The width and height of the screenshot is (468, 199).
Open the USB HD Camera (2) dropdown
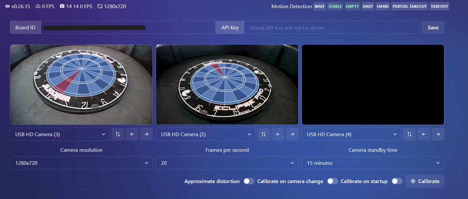(x=206, y=134)
